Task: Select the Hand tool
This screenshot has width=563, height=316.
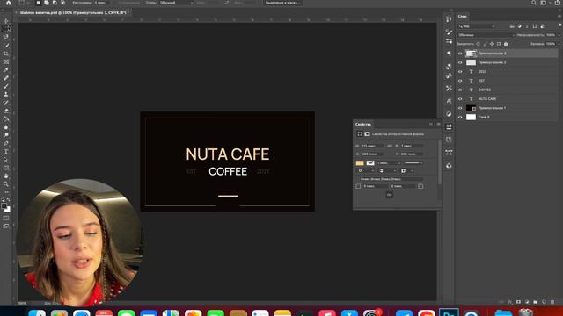Action: [x=6, y=176]
